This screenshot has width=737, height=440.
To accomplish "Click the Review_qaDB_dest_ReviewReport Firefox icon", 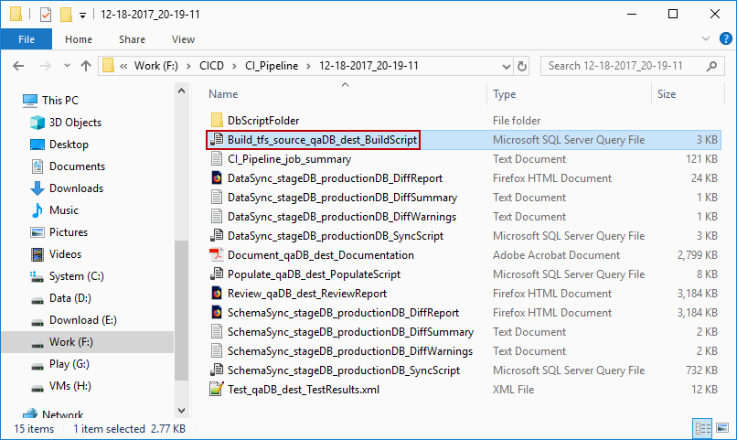I will coord(217,294).
